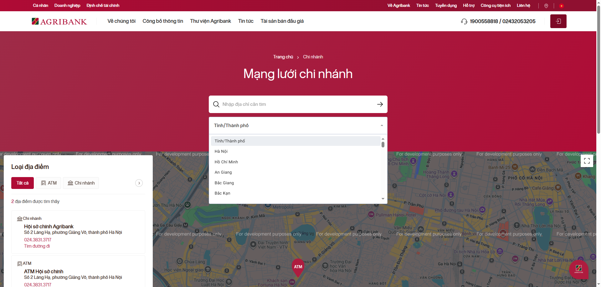Open the Tin tức menu item
The image size is (601, 287).
click(245, 21)
